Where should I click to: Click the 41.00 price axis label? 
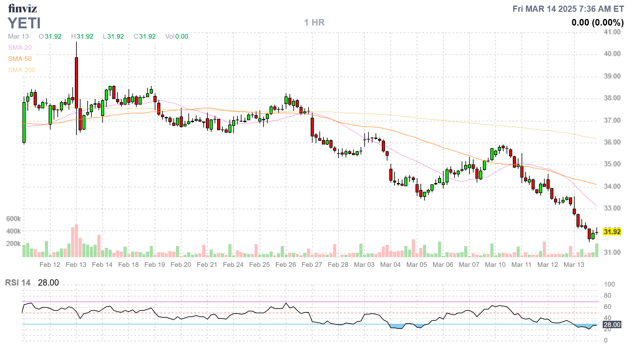pyautogui.click(x=612, y=32)
